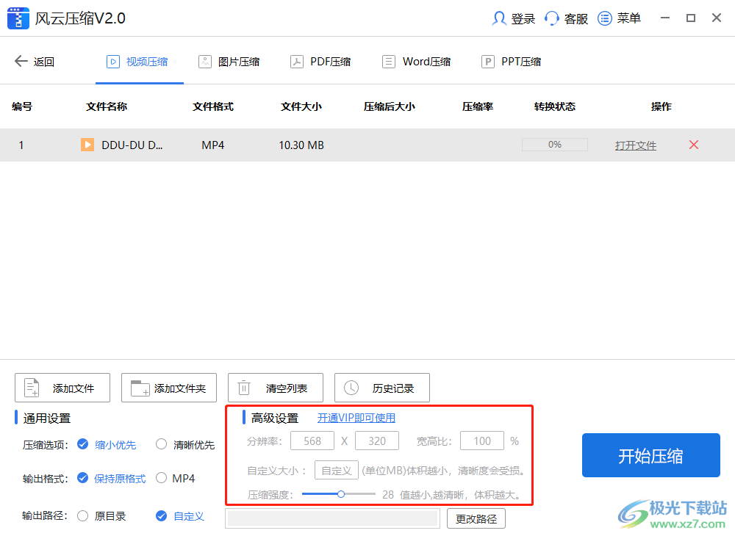Image resolution: width=735 pixels, height=536 pixels.
Task: Click the 高级设置 section title
Action: coord(275,418)
